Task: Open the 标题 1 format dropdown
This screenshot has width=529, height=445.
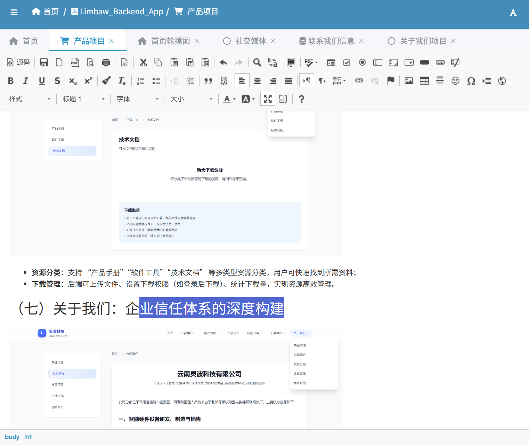Action: pos(83,99)
